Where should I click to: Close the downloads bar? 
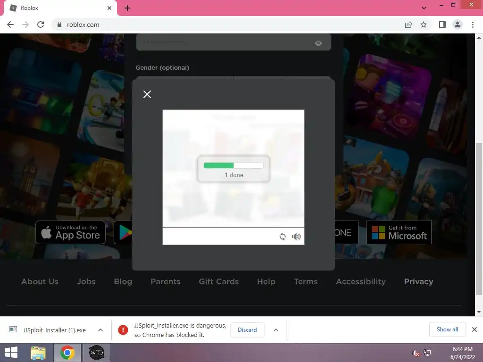475,329
